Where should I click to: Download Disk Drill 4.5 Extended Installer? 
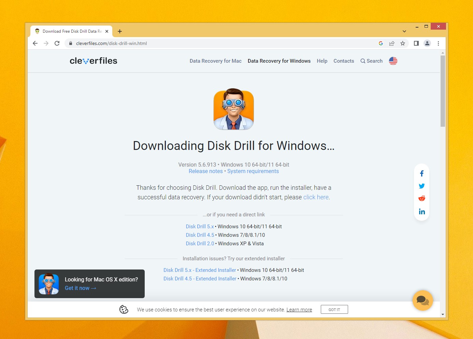click(200, 279)
